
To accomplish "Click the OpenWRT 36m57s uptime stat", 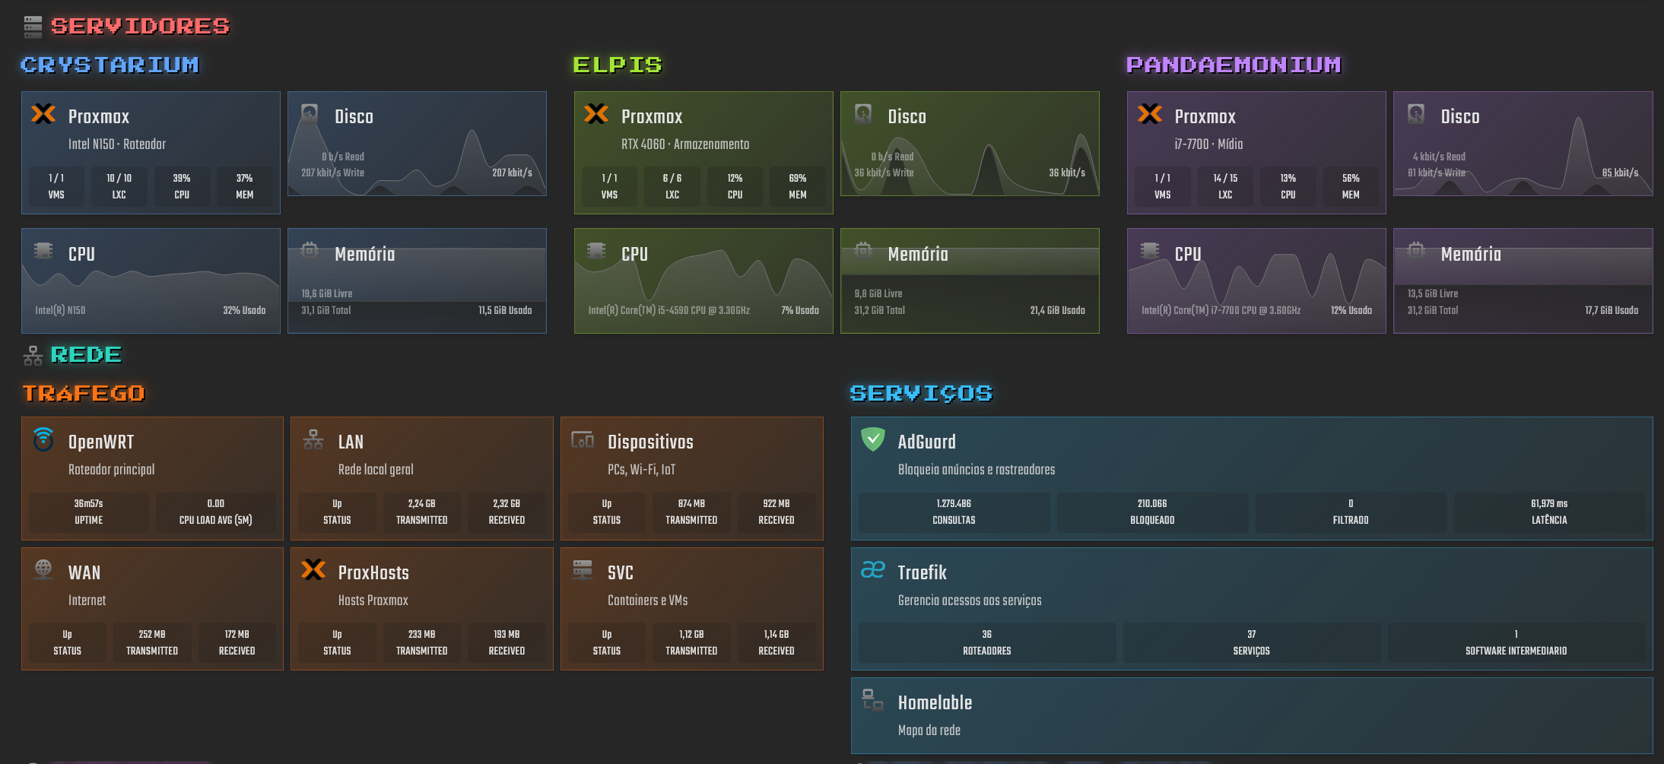I will [89, 512].
